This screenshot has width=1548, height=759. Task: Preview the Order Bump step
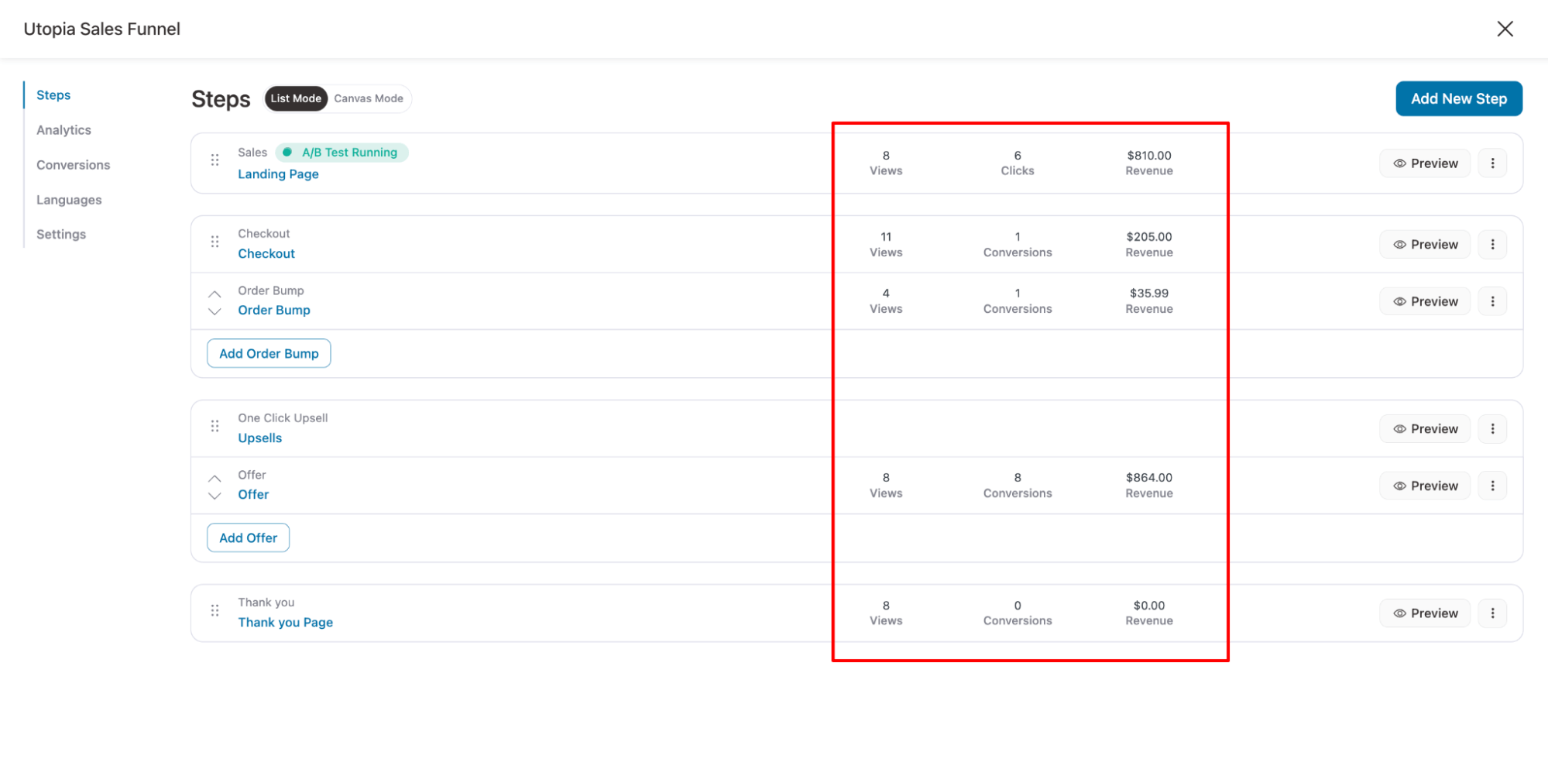click(1425, 301)
